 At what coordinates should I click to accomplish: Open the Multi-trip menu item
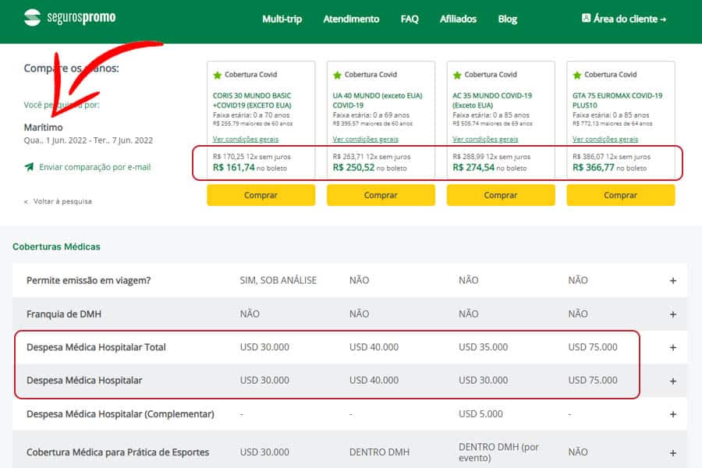282,19
